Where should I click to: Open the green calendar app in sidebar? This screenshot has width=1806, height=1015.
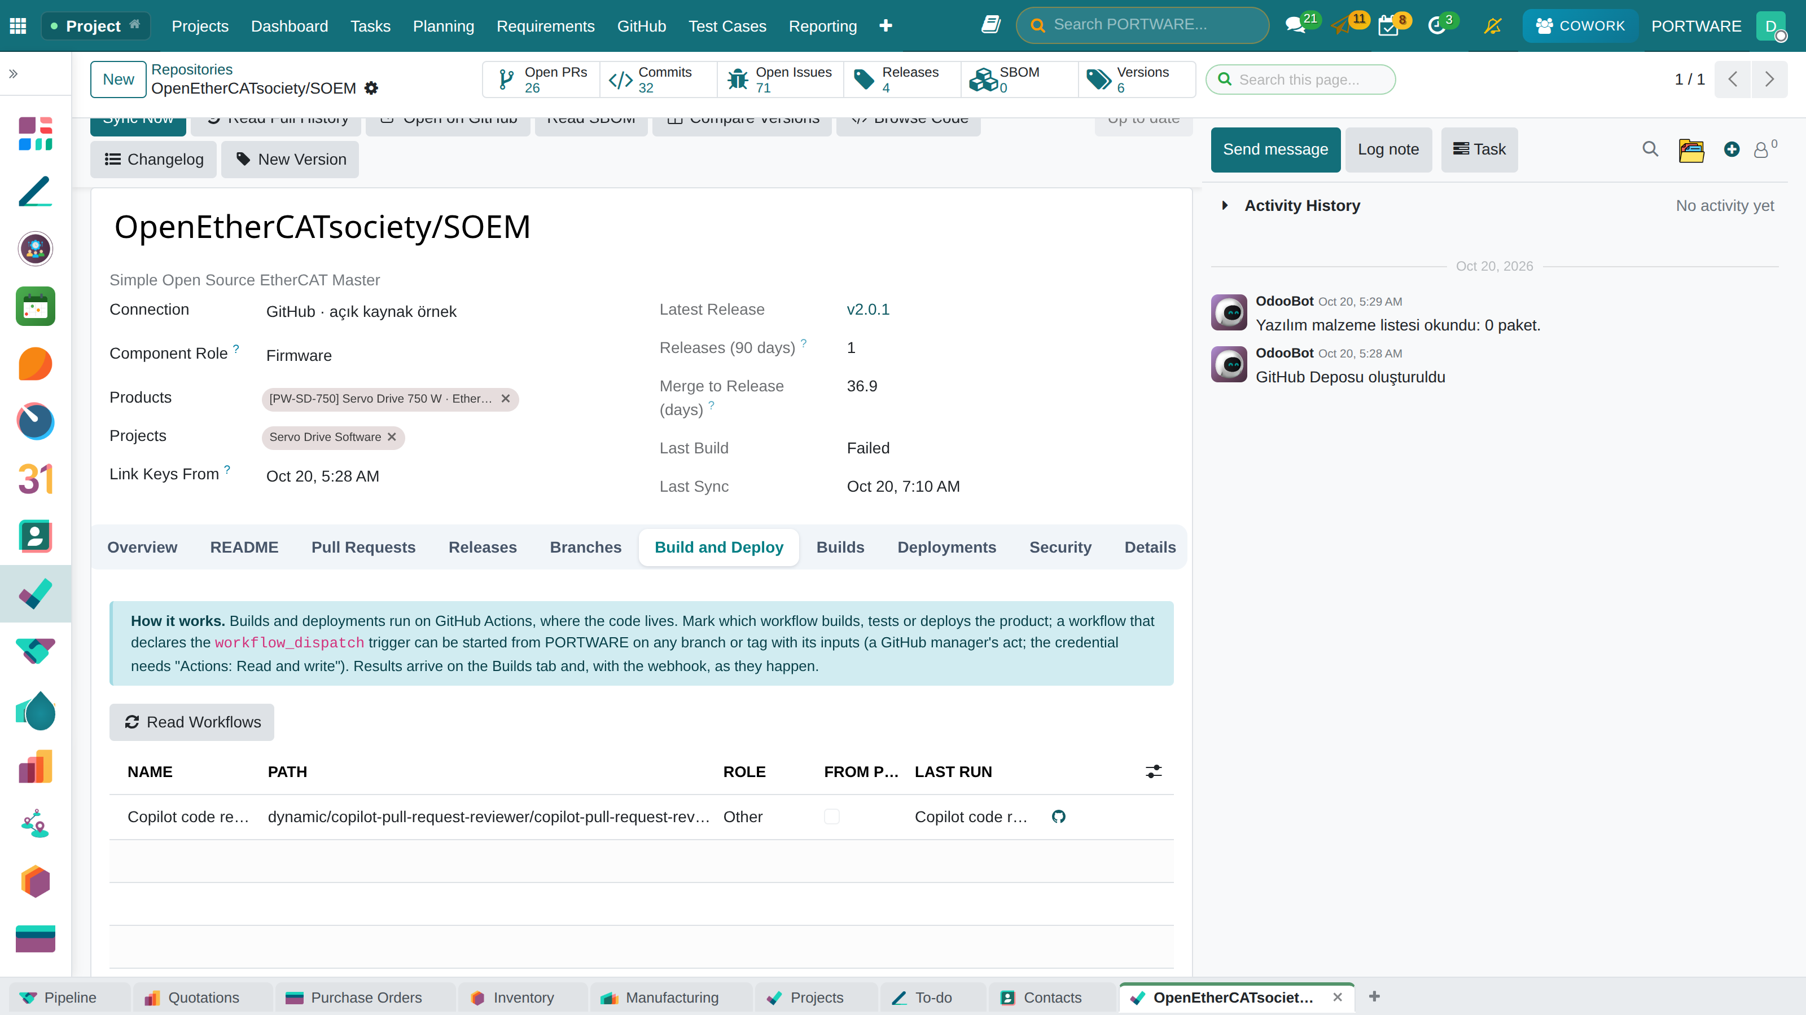[x=35, y=306]
